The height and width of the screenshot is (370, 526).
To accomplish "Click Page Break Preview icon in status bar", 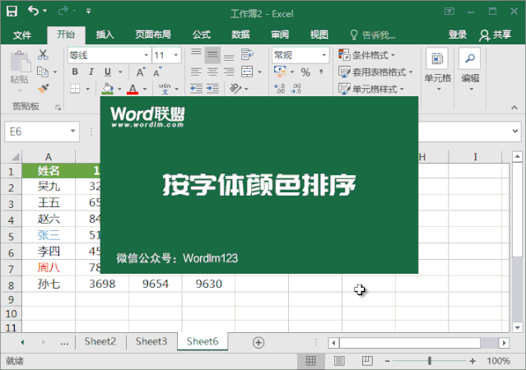I will pyautogui.click(x=367, y=361).
